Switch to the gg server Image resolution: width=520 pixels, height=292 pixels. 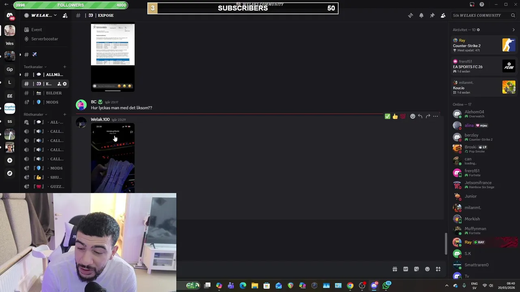pyautogui.click(x=10, y=96)
